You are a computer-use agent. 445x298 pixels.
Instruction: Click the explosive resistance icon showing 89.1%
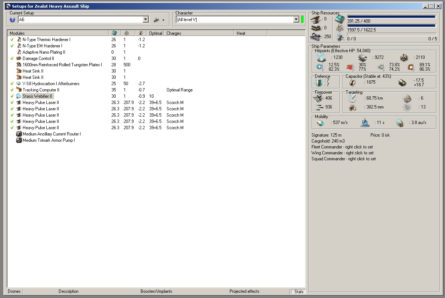(x=411, y=67)
